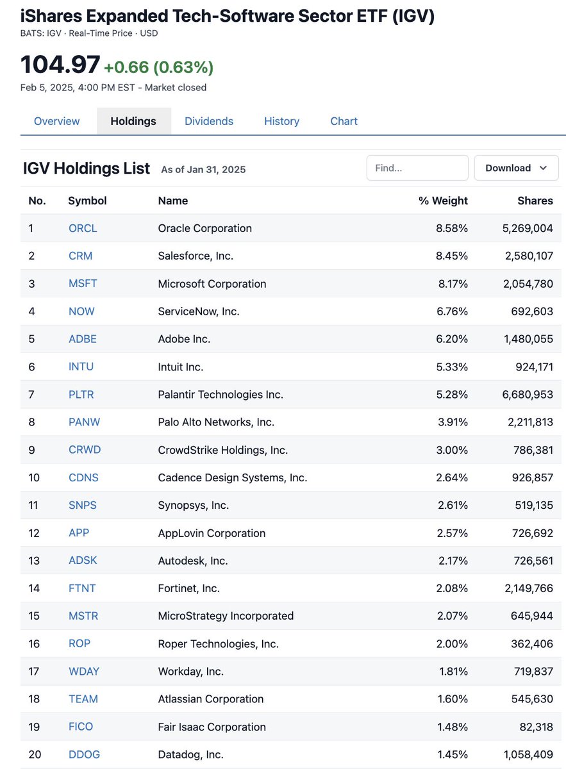Viewport: 566px width, 769px height.
Task: Switch to the Overview tab
Action: pyautogui.click(x=57, y=121)
